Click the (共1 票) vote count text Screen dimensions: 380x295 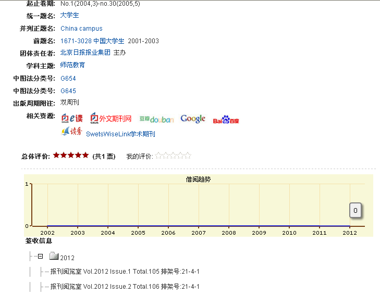click(x=104, y=157)
